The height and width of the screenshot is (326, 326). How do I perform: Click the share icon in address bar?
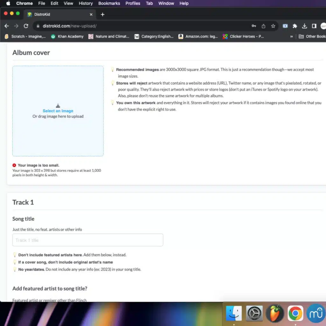pyautogui.click(x=263, y=26)
